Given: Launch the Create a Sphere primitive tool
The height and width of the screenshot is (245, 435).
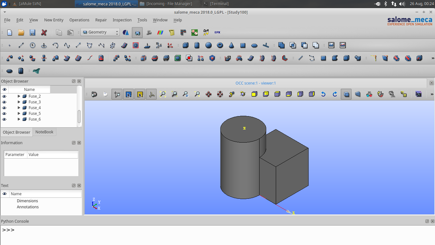Looking at the screenshot, I should [x=208, y=45].
